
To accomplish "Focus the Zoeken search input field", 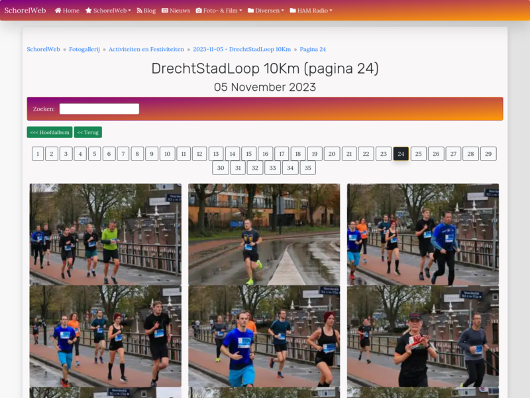I will (x=99, y=109).
